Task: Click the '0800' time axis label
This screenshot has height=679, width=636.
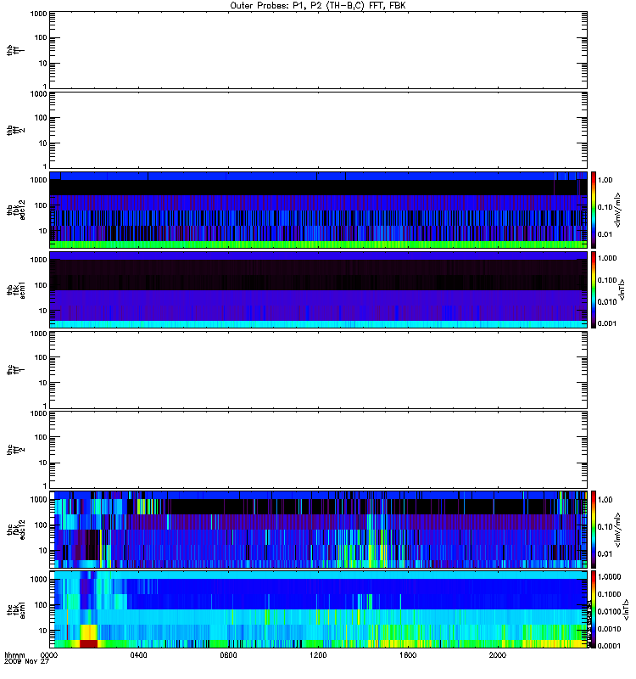Action: tap(228, 655)
